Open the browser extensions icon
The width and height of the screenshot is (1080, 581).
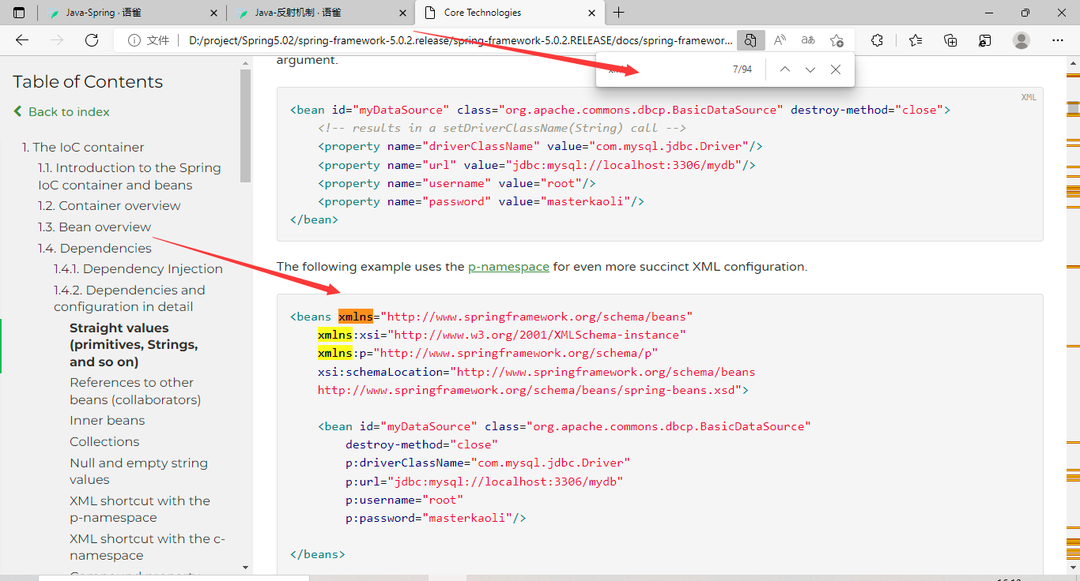point(878,40)
